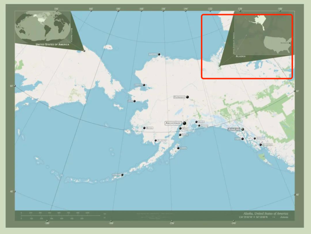Select the Homer city label
This screenshot has height=234, width=311.
pos(185,135)
